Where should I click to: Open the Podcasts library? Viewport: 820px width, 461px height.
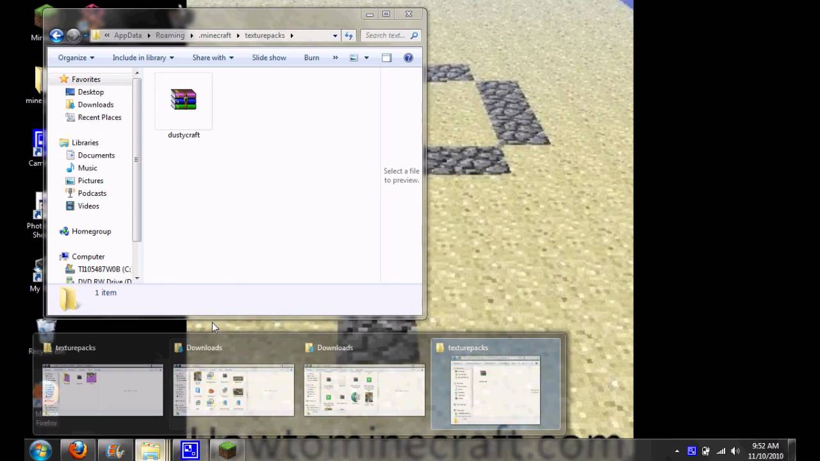click(92, 193)
